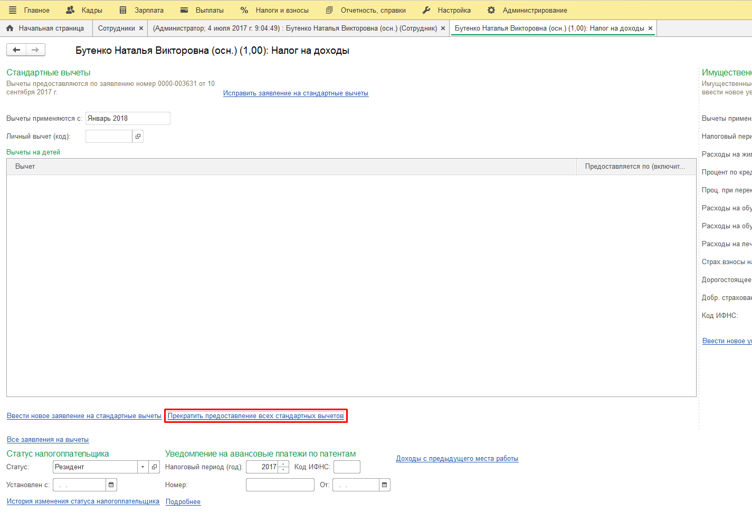Click 'Прекратить предоставление всех стандартных вычетов' link
This screenshot has width=752, height=513.
tap(255, 416)
